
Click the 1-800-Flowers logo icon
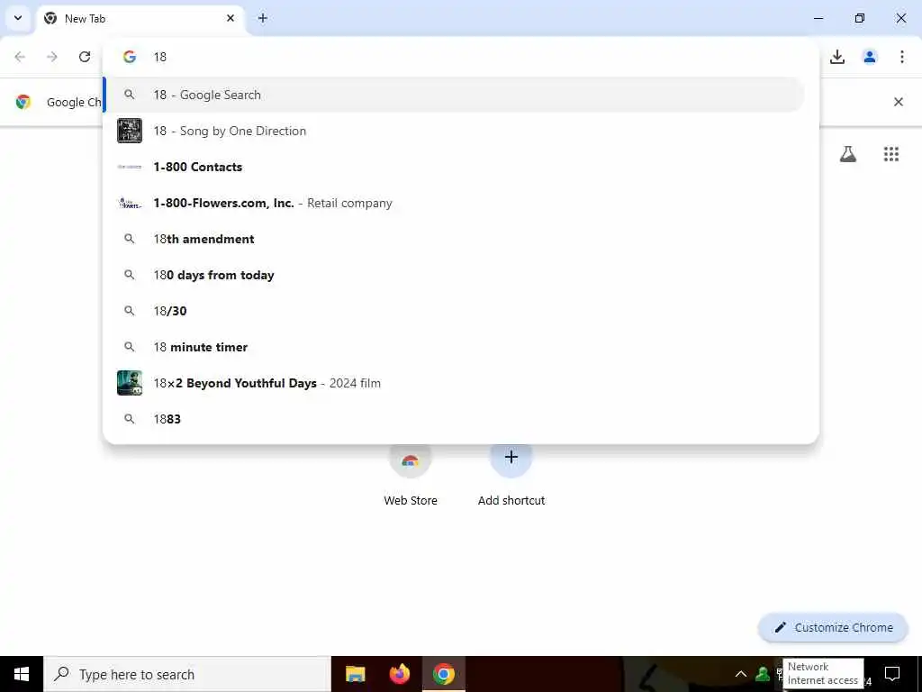[130, 203]
